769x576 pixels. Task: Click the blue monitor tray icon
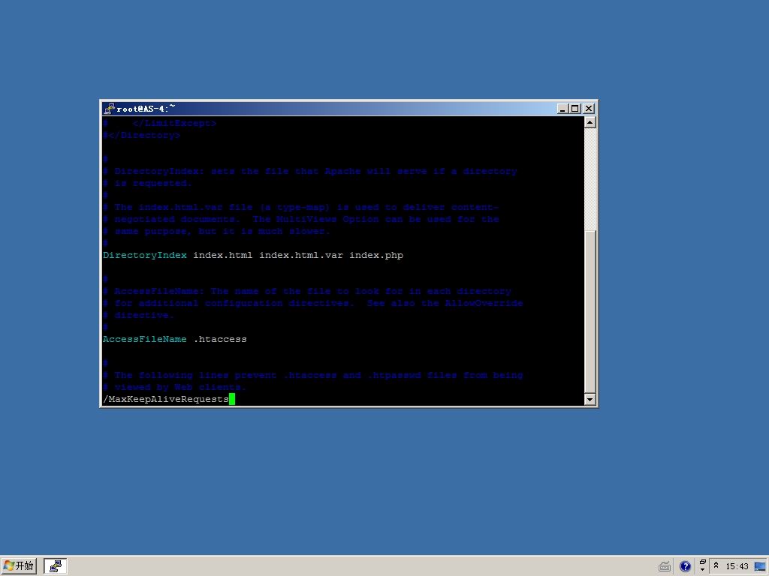tap(760, 567)
